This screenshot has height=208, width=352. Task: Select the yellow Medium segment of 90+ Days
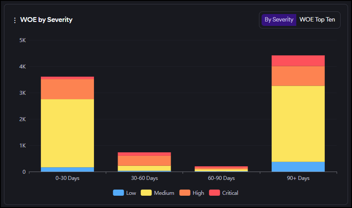coord(298,124)
